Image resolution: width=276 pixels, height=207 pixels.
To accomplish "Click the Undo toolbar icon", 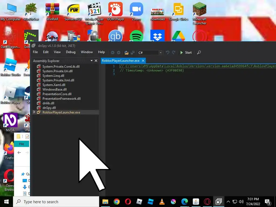I will coord(168,53).
